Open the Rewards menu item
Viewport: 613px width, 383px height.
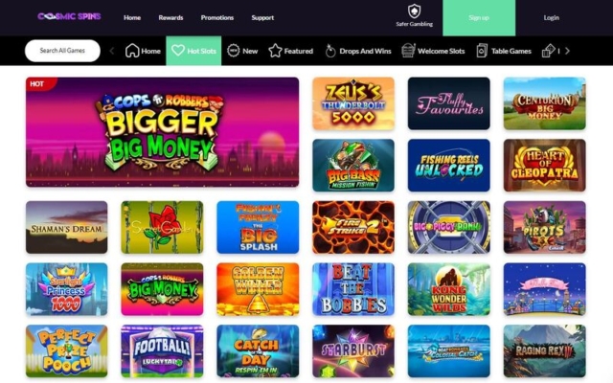tap(170, 17)
